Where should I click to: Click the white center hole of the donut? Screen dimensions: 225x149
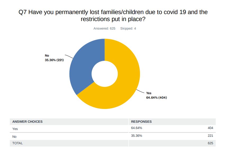click(x=105, y=74)
